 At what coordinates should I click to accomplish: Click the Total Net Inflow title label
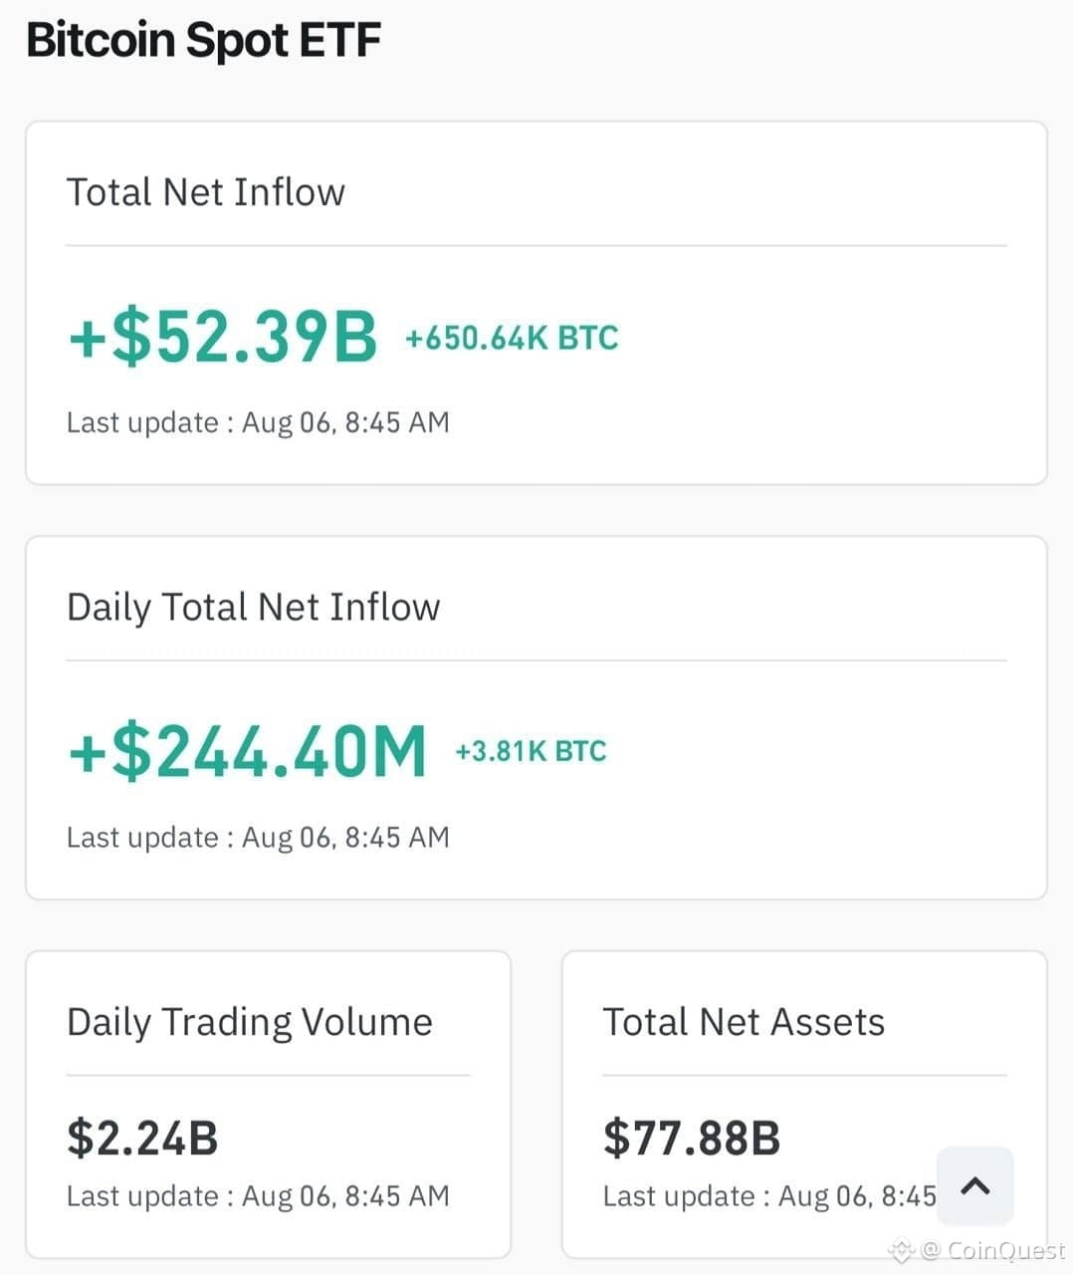(x=206, y=192)
